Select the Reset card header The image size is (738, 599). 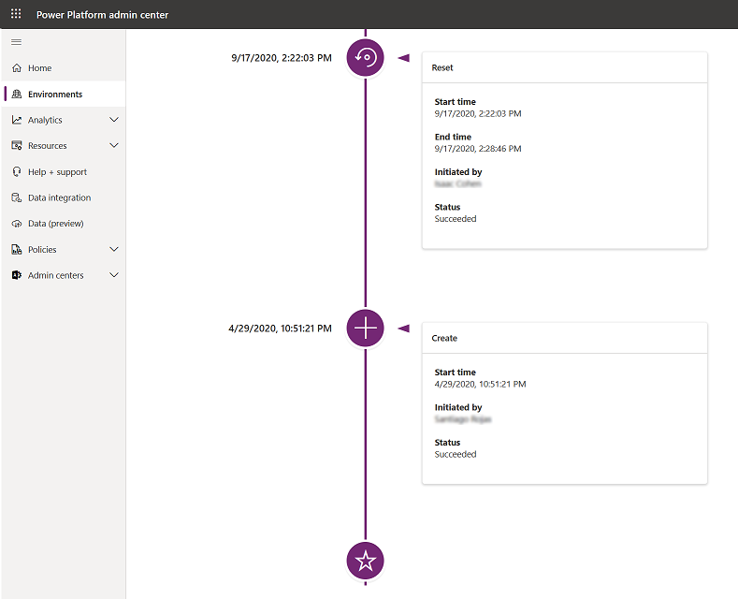click(x=564, y=67)
